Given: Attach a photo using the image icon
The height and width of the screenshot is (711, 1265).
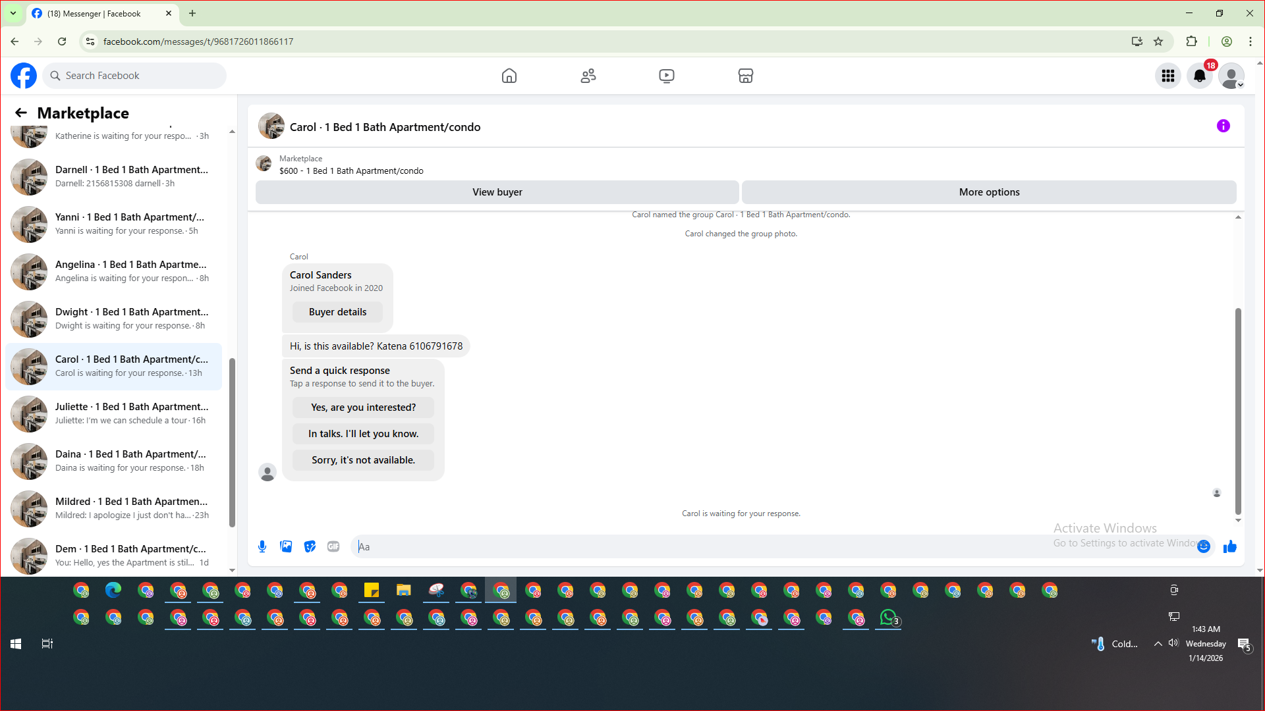Looking at the screenshot, I should coord(286,546).
